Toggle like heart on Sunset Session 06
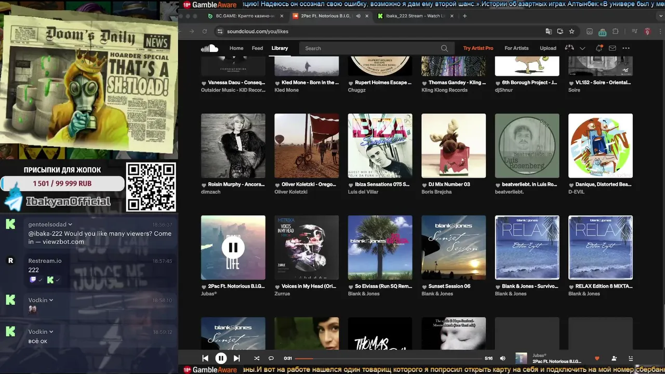This screenshot has height=374, width=665. (424, 287)
